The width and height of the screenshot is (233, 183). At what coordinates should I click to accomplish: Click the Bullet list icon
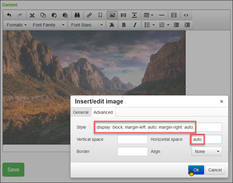click(147, 25)
